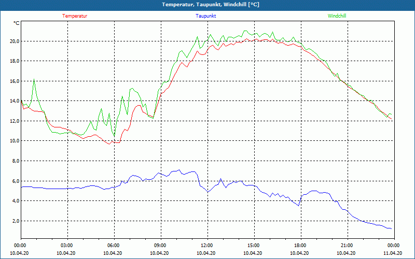The height and width of the screenshot is (259, 415).
Task: Click the 6,0 y-axis value
Action: pyautogui.click(x=16, y=181)
